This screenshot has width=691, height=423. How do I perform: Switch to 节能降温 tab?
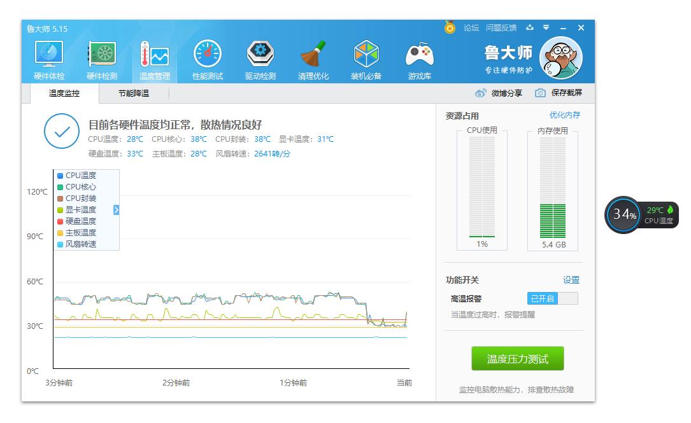click(x=134, y=94)
